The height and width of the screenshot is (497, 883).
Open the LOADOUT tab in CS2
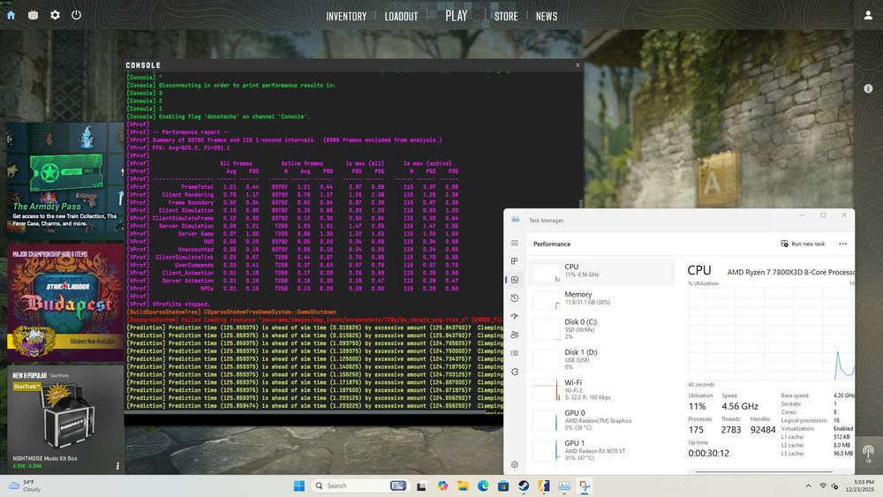[401, 16]
